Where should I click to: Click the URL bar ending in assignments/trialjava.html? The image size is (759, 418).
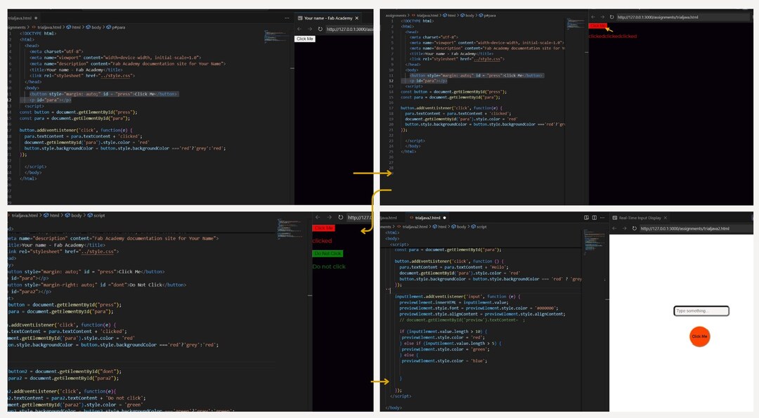pyautogui.click(x=684, y=17)
